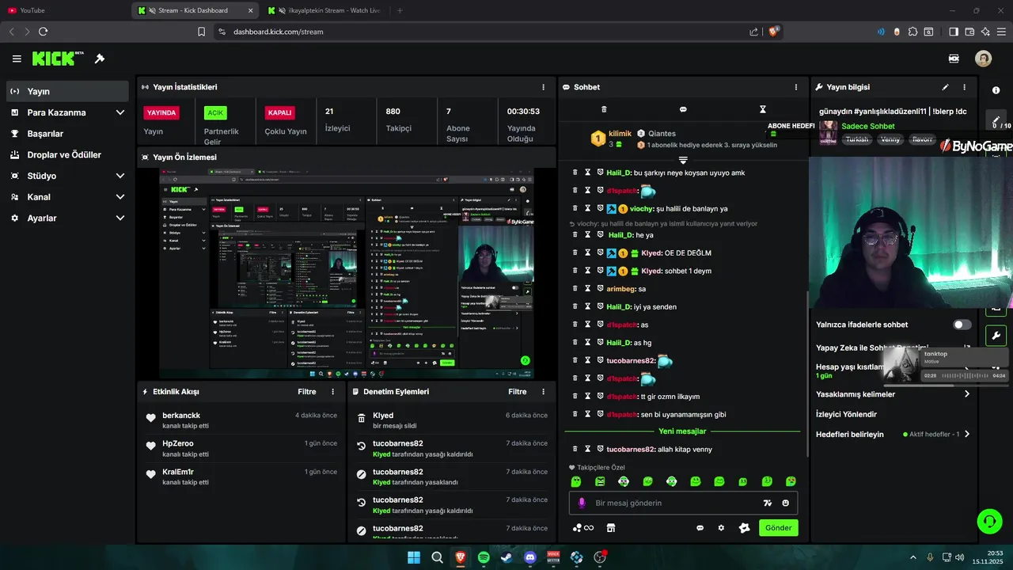
Task: Click the pin icon next to Kick logo
Action: [100, 59]
